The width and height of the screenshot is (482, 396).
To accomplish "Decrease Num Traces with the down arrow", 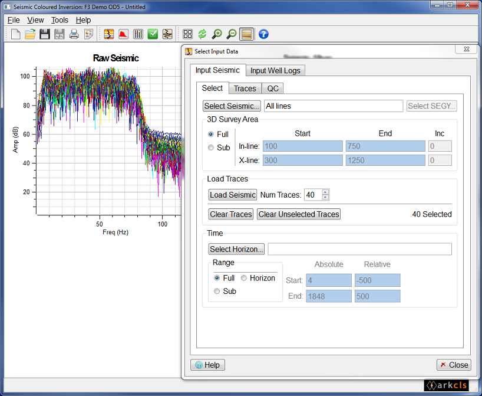I will (x=325, y=197).
